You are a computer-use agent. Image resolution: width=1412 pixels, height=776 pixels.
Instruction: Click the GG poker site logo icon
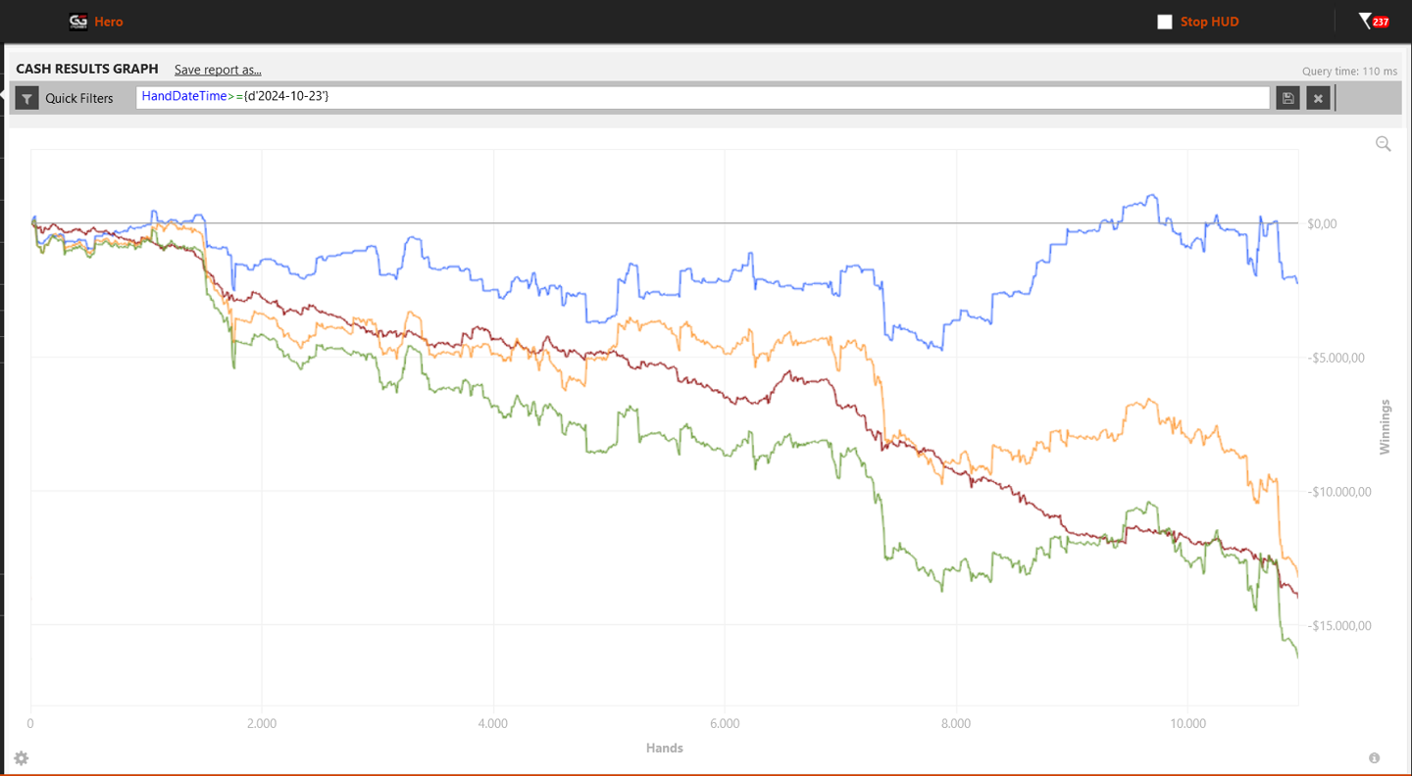78,22
